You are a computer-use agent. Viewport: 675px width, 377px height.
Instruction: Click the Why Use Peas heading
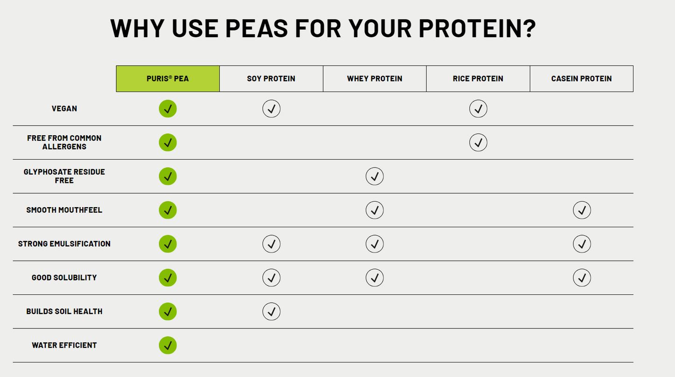point(323,28)
